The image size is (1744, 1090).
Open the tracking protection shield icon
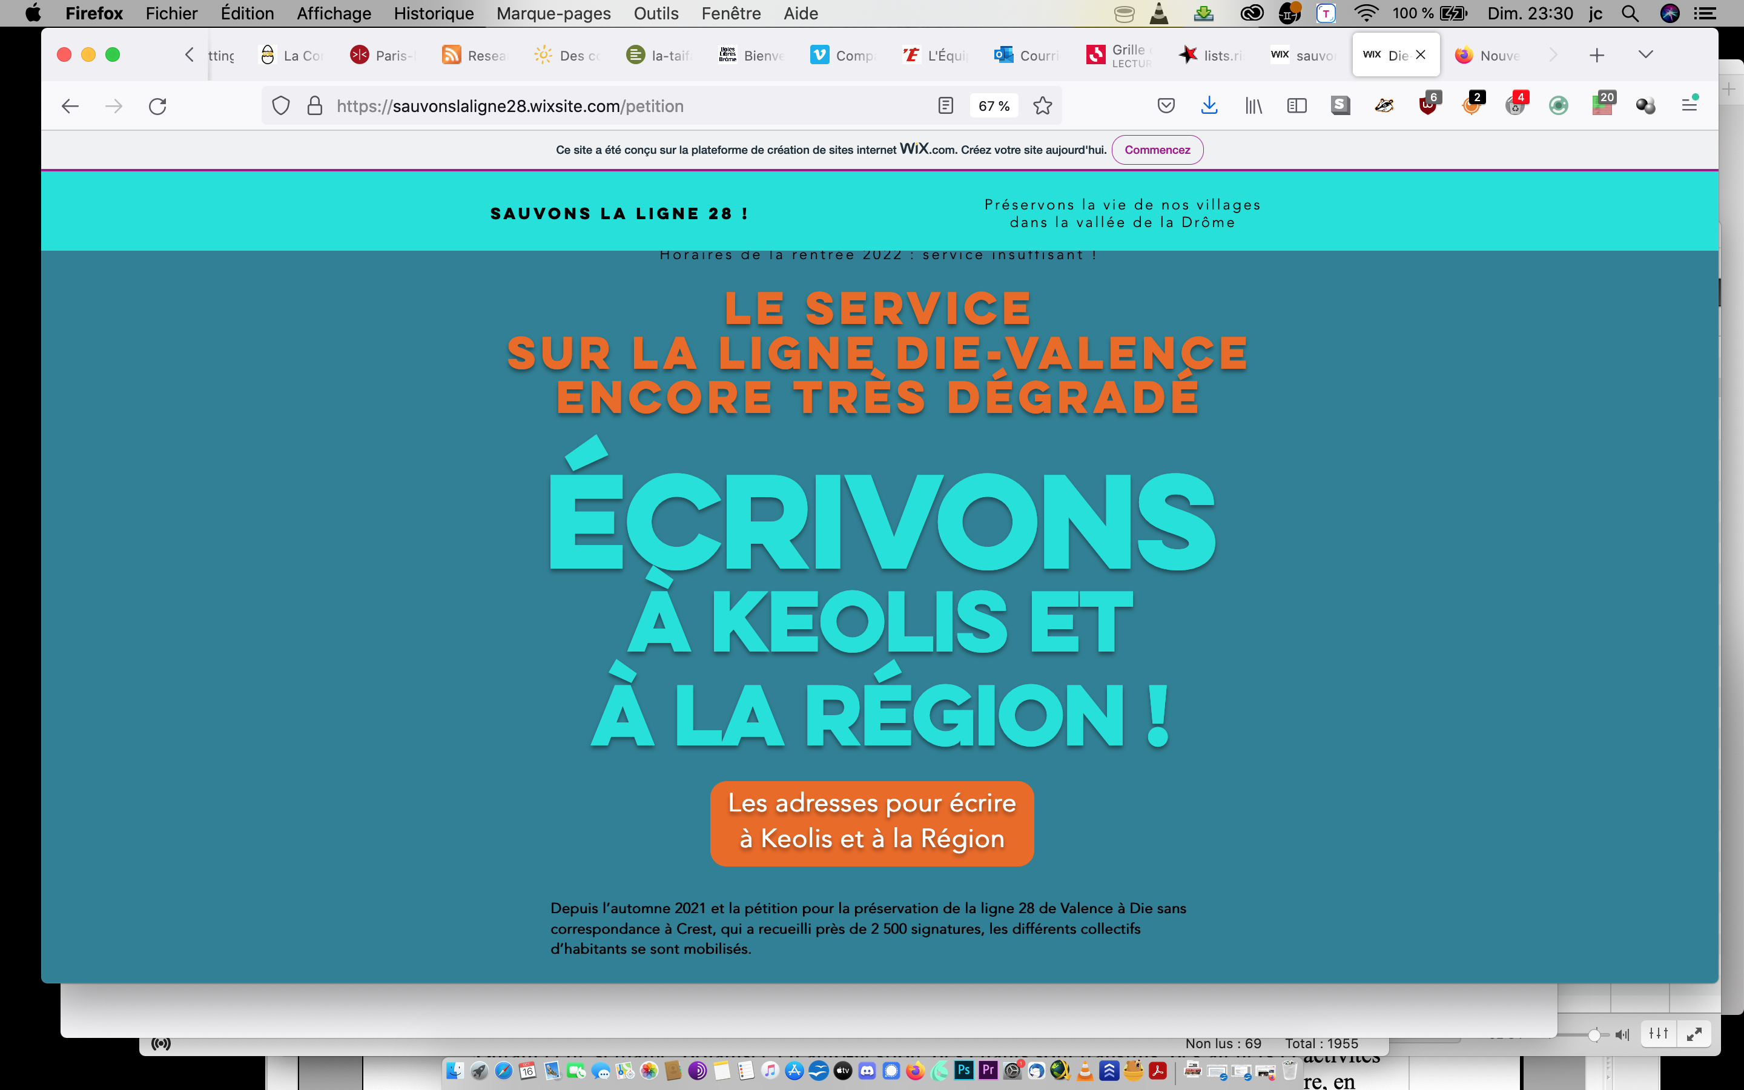281,106
